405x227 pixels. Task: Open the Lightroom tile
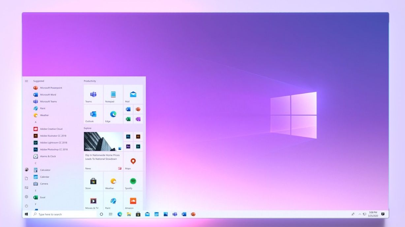click(x=138, y=146)
